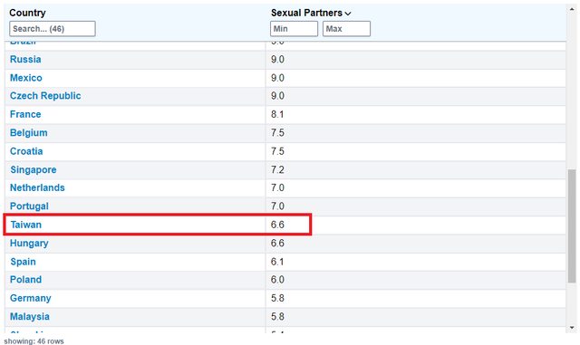Click the scrollbar up arrow
Screen dimensions: 580x345
click(572, 9)
